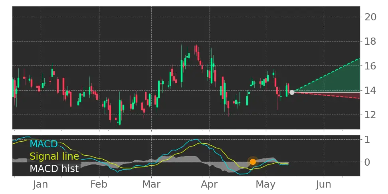This screenshot has height=194, width=388.
Task: Click the white MACD hist legend label
Action: pyautogui.click(x=54, y=168)
